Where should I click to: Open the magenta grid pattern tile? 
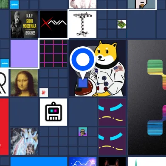[53, 53]
